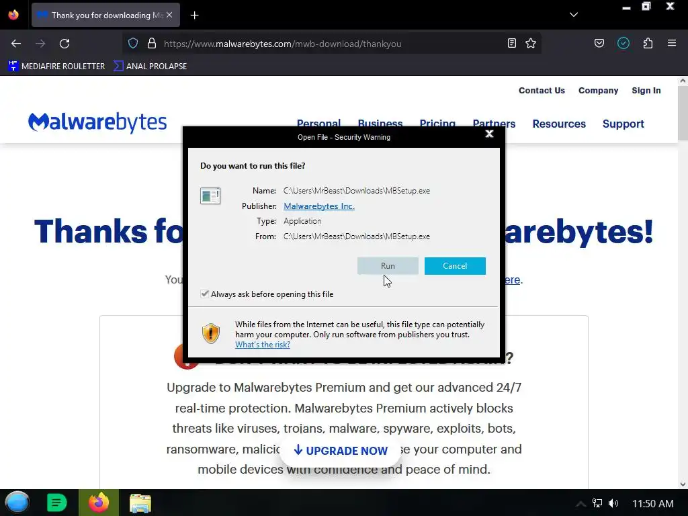The height and width of the screenshot is (516, 688).
Task: Cancel the security warning dialog
Action: (455, 266)
